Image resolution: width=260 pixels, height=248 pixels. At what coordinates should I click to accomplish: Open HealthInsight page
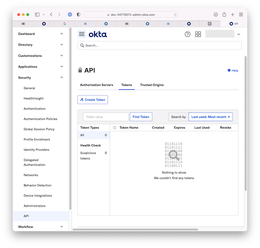(34, 98)
